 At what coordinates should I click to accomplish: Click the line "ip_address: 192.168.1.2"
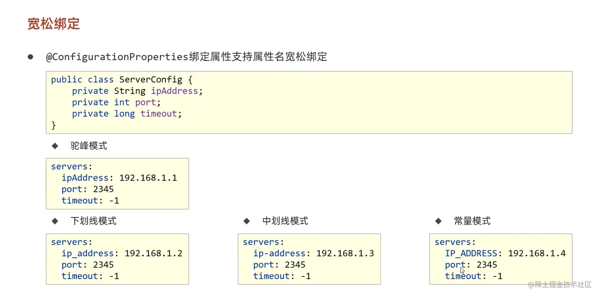click(x=122, y=253)
